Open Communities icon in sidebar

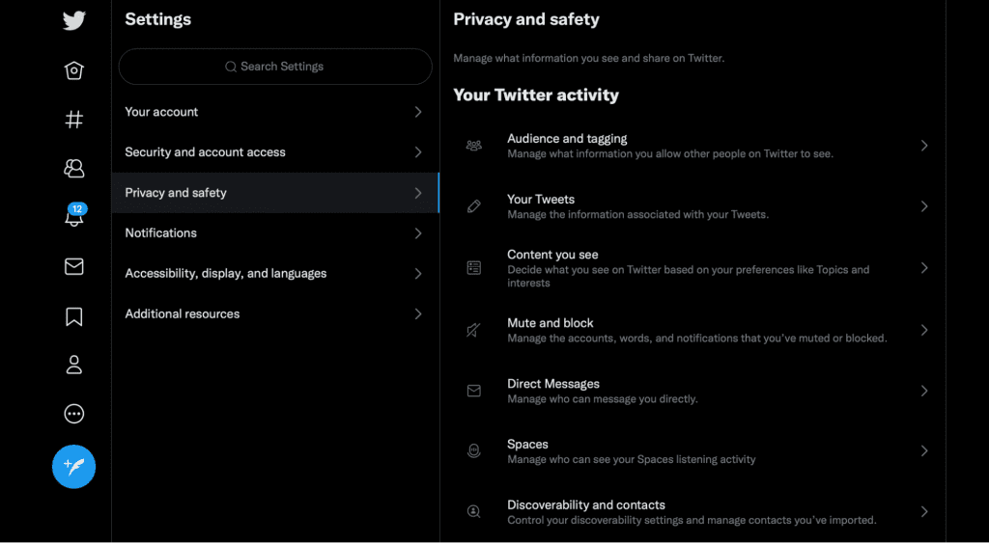click(x=73, y=168)
